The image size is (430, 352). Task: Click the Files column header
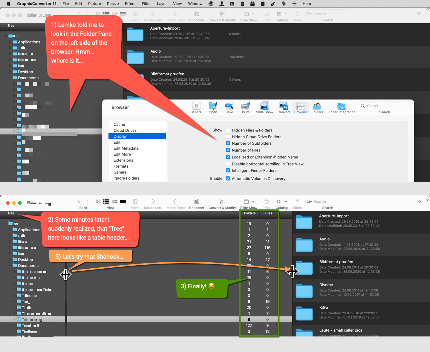click(x=268, y=213)
